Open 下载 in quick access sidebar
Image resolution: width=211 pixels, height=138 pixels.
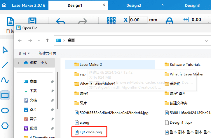point(30,91)
